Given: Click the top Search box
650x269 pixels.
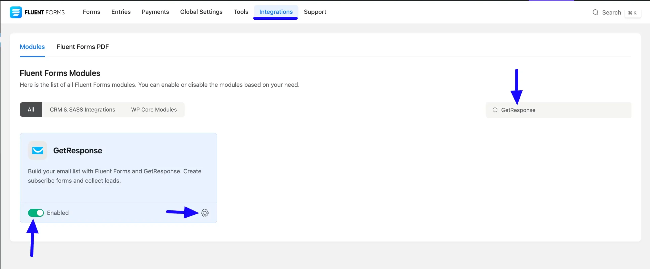Looking at the screenshot, I should [x=616, y=12].
